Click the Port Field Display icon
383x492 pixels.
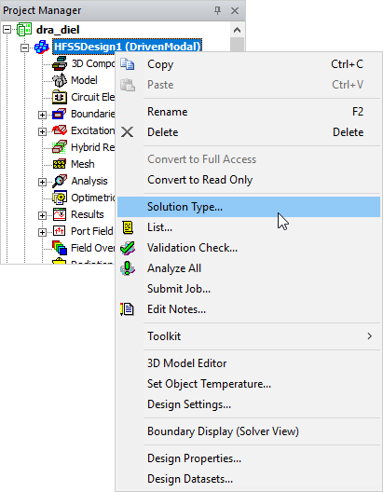click(x=60, y=231)
